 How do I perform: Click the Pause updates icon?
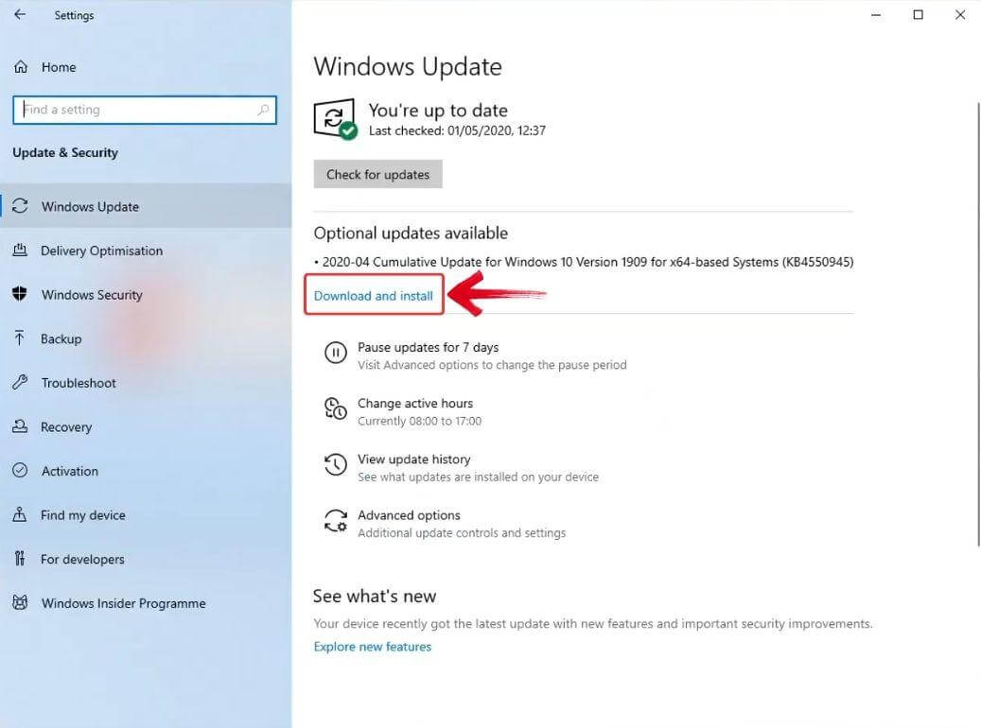[x=336, y=353]
